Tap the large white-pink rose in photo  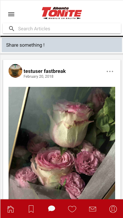click(x=71, y=124)
